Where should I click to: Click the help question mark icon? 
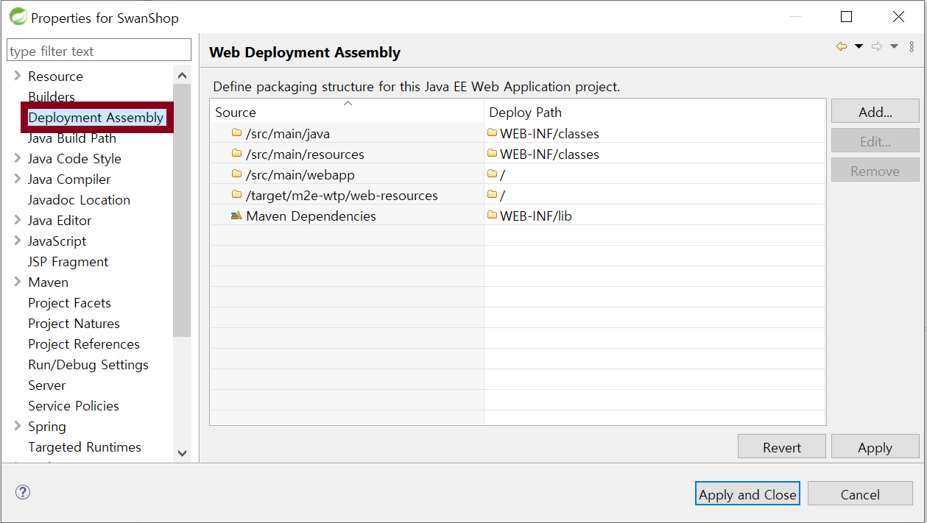click(x=23, y=492)
